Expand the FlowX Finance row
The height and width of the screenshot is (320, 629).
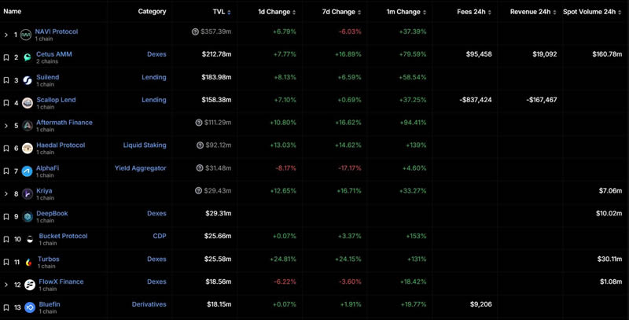[6, 285]
